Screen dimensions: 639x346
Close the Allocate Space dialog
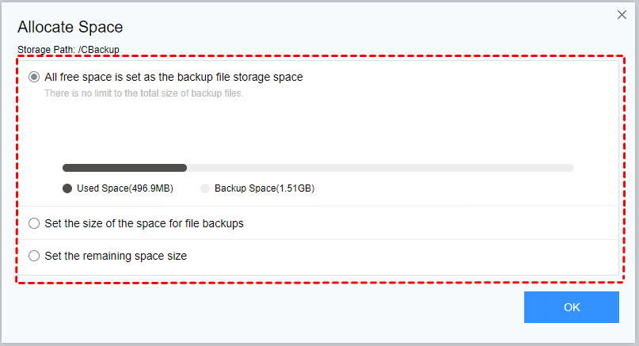pos(622,15)
